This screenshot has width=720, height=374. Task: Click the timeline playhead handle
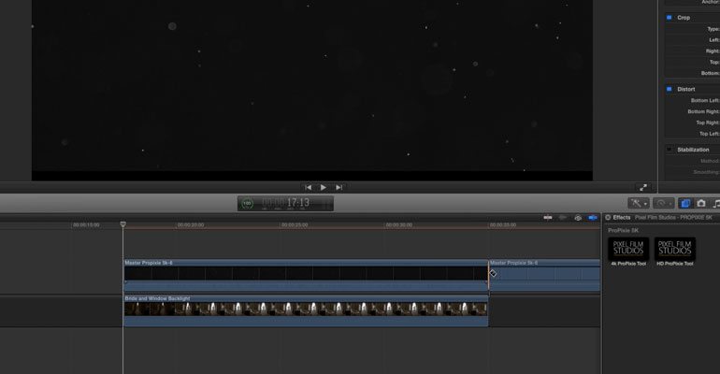click(x=123, y=224)
